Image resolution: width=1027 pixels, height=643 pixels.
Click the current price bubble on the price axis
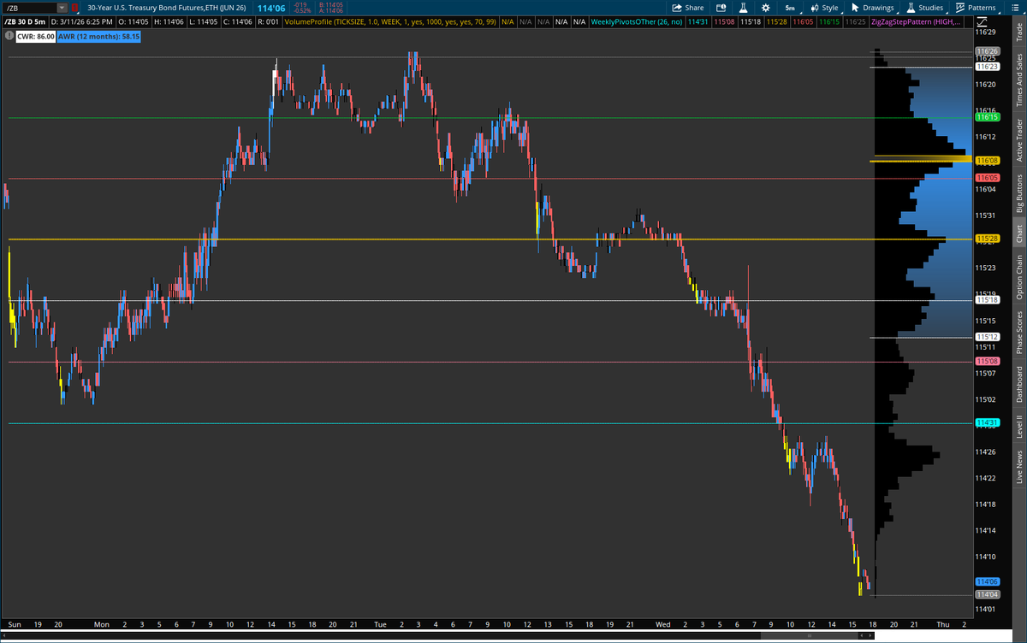point(986,581)
